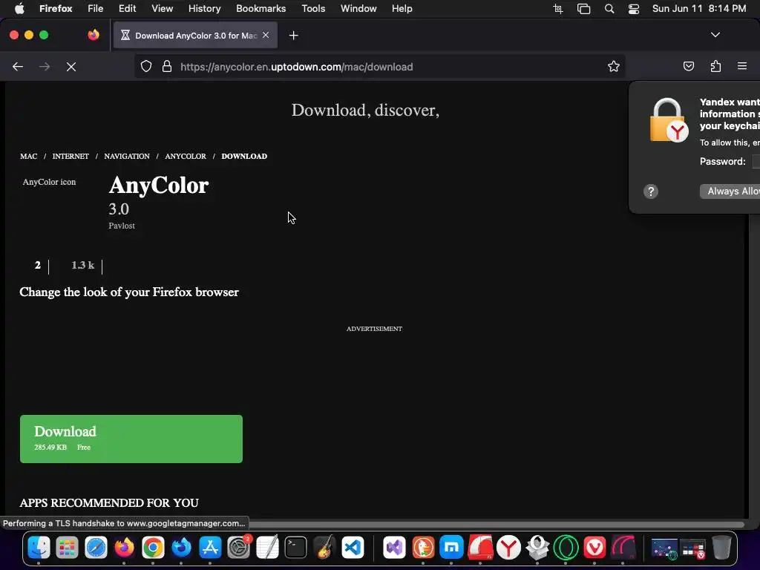
Task: Click the INTERNET breadcrumb link
Action: pyautogui.click(x=71, y=156)
